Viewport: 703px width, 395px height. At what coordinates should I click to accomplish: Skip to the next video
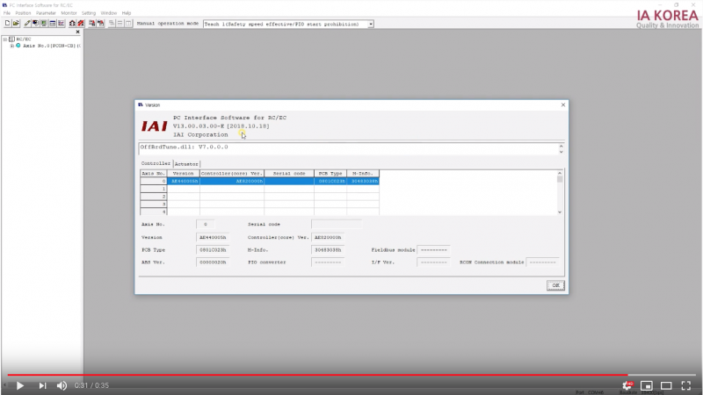pos(42,385)
